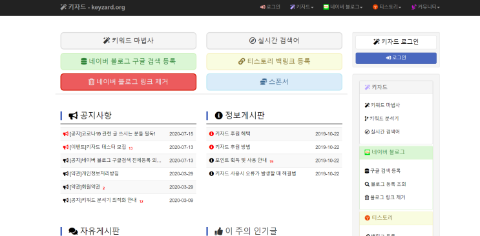The width and height of the screenshot is (480, 236).
Task: Click the info icon beside 정보게시판 heading
Action: coord(218,115)
